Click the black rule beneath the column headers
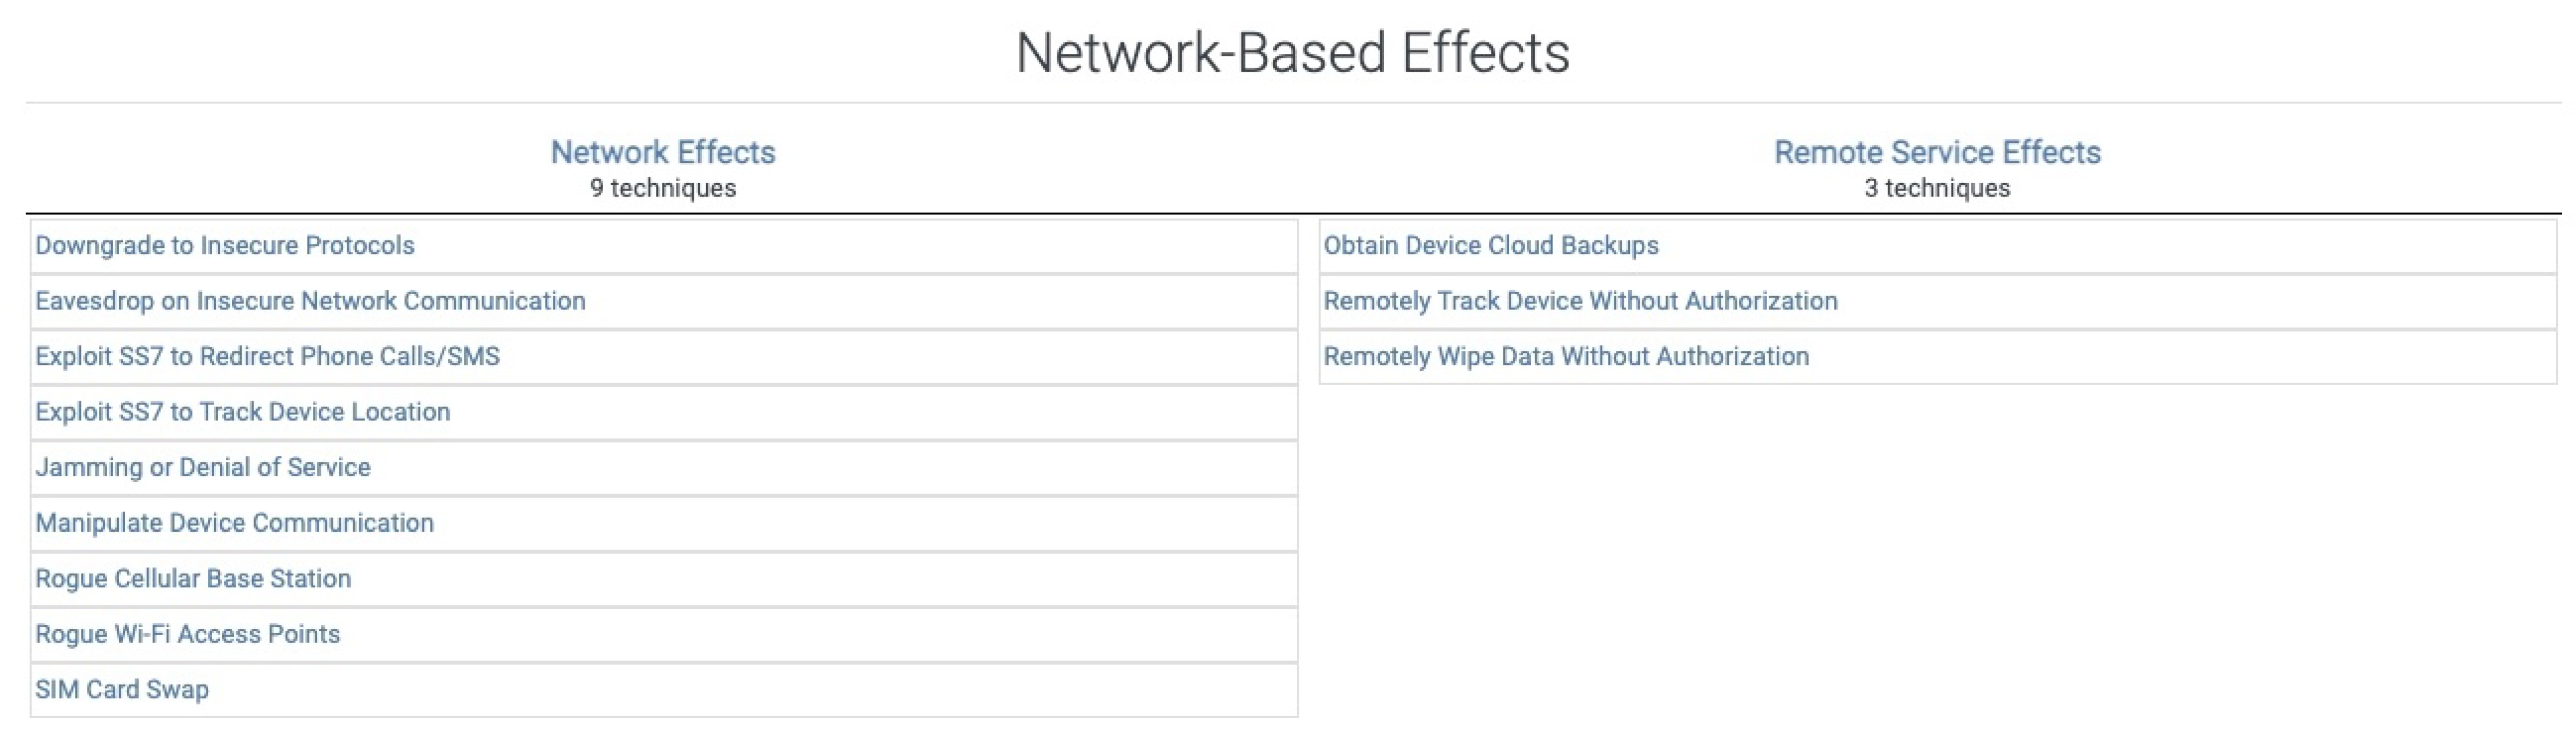This screenshot has width=2576, height=748. [x=1292, y=213]
